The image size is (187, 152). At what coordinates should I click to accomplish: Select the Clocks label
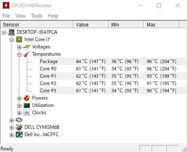[x=39, y=113]
